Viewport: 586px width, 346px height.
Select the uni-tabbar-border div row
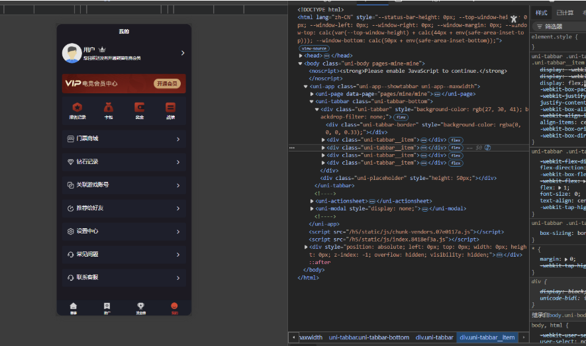[x=423, y=129]
